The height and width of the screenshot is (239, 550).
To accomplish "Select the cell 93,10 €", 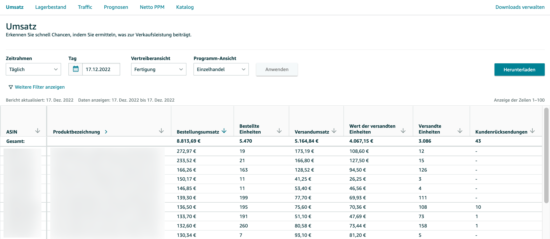I will [x=303, y=235].
